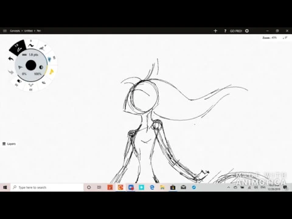Screen dimensions: 292x219
Task: Open the volume control in system tray
Action: (256, 187)
